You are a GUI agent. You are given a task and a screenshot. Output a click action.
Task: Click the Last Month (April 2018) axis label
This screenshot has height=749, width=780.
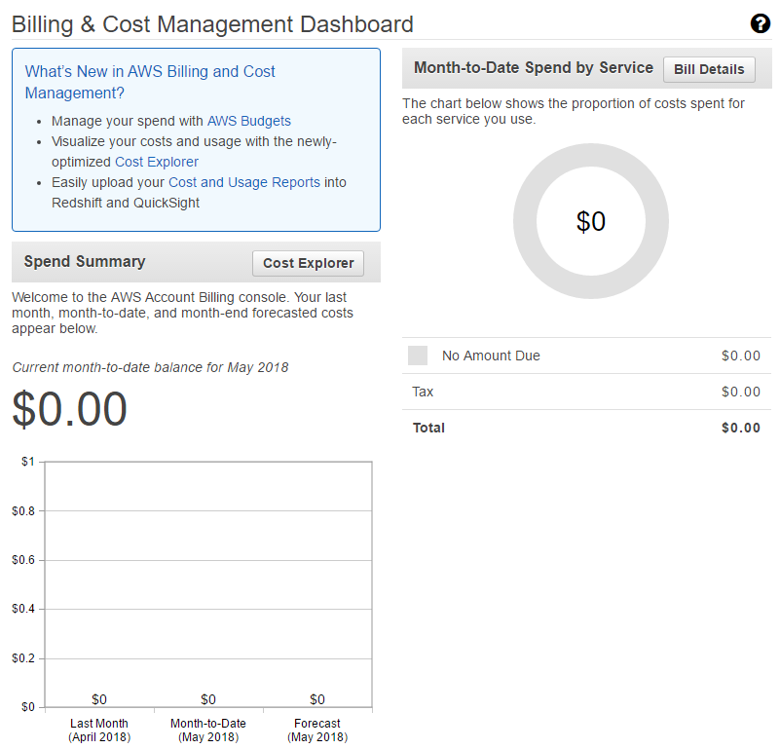click(99, 730)
